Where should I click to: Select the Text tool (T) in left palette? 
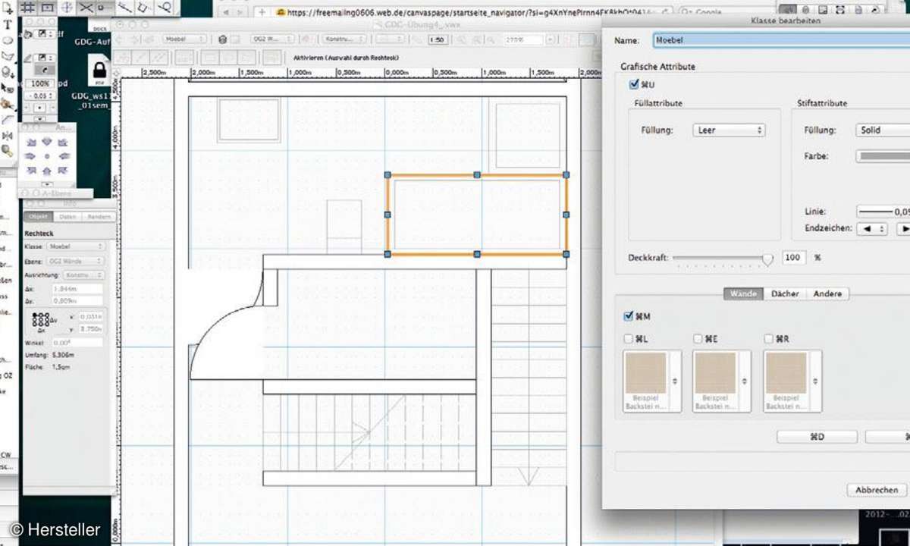tap(8, 25)
